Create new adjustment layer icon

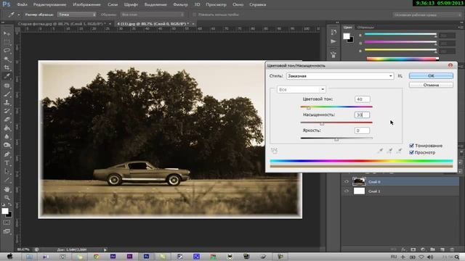[423, 249]
